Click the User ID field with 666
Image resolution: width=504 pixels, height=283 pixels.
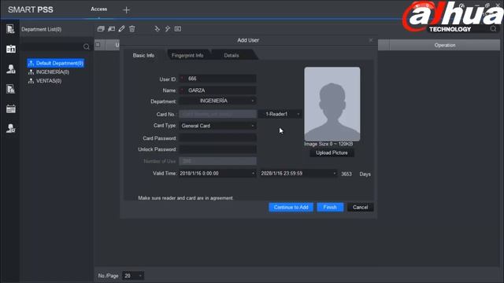coord(217,79)
